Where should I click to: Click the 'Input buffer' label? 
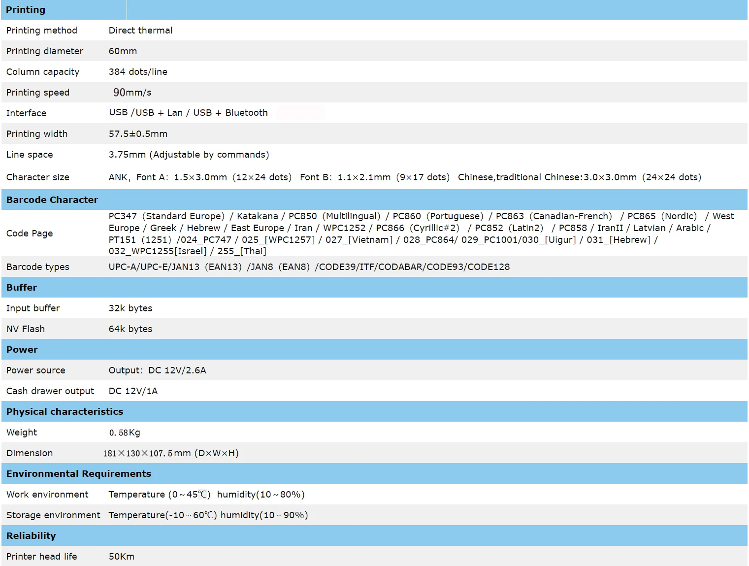tap(33, 308)
